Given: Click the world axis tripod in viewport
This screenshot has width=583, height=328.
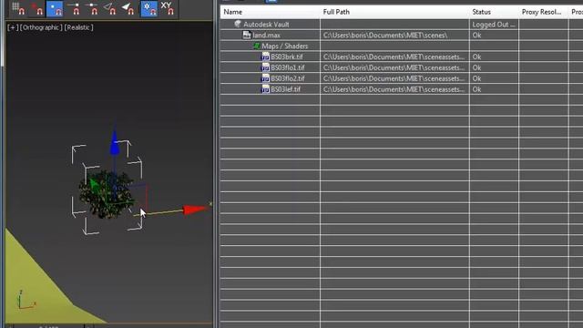Looking at the screenshot, I should click(26, 300).
